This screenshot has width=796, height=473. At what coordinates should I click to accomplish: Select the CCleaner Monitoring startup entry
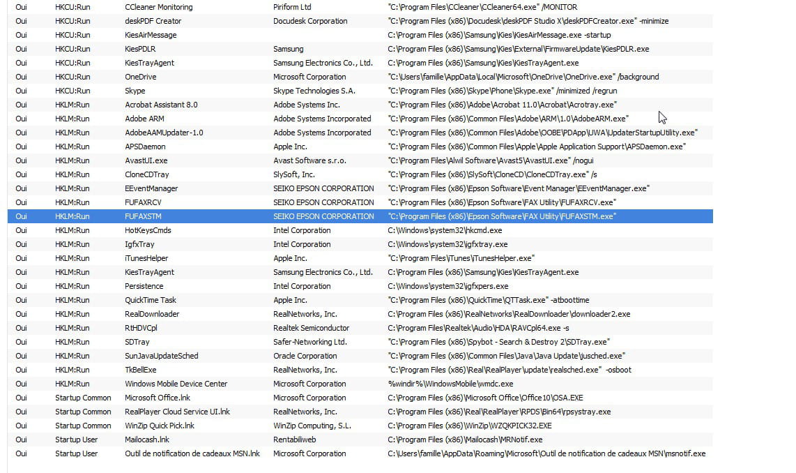tap(159, 7)
